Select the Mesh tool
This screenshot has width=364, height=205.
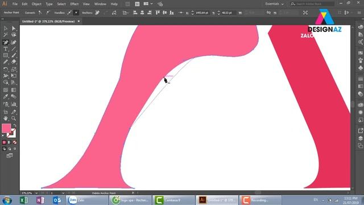tap(6, 90)
